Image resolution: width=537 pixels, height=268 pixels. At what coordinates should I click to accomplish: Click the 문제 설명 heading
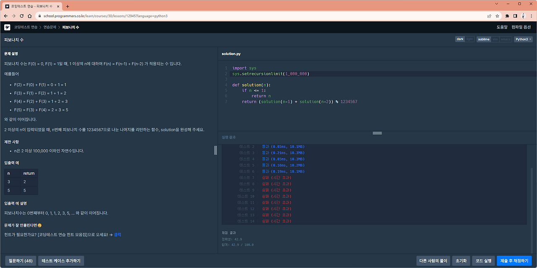(x=11, y=54)
